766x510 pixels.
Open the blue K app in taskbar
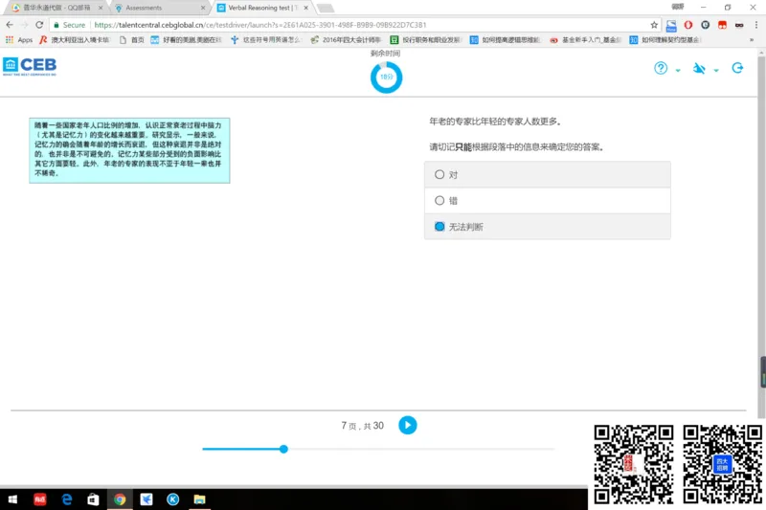pyautogui.click(x=173, y=499)
